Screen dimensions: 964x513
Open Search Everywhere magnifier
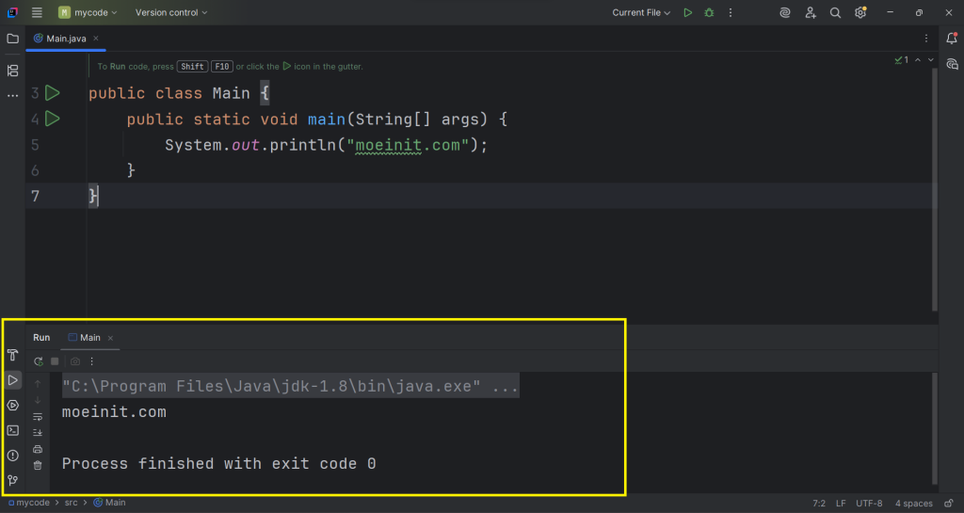tap(835, 12)
